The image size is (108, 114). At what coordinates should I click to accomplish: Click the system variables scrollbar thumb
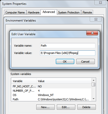coord(94,84)
